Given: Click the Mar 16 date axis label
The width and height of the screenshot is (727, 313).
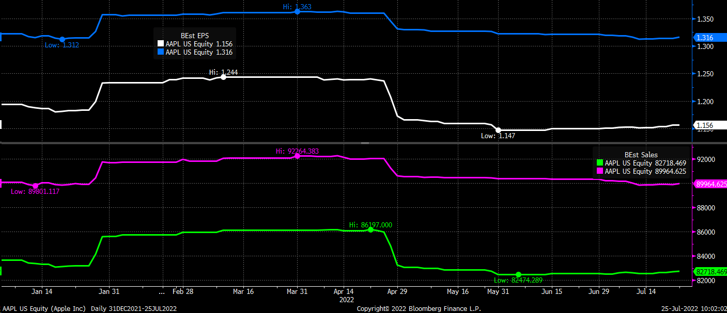Looking at the screenshot, I should 242,291.
